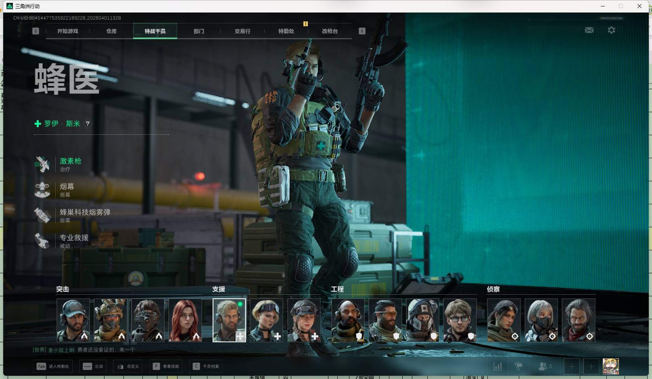
Task: Open the 干员档案 operator profile button
Action: point(206,366)
